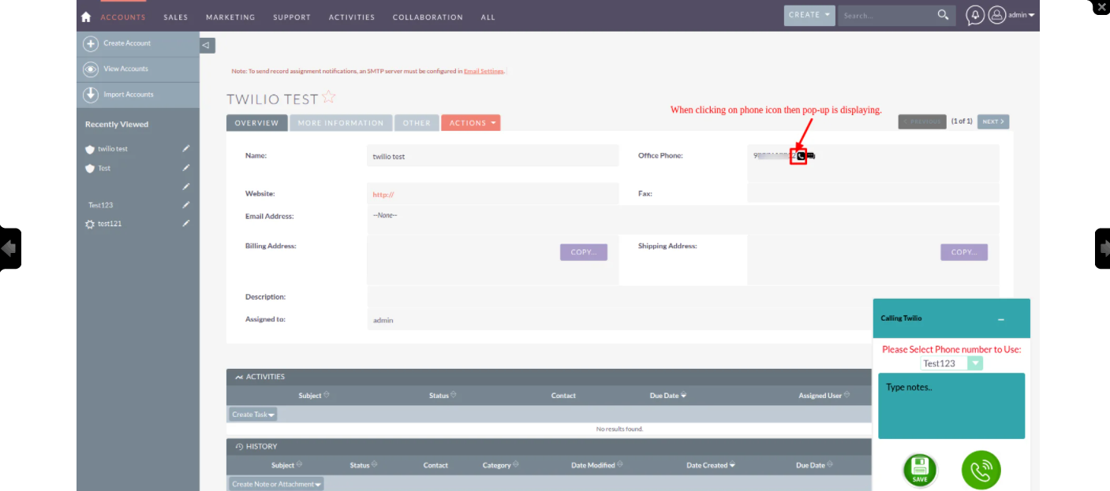
Task: Open the SALES menu
Action: [x=176, y=17]
